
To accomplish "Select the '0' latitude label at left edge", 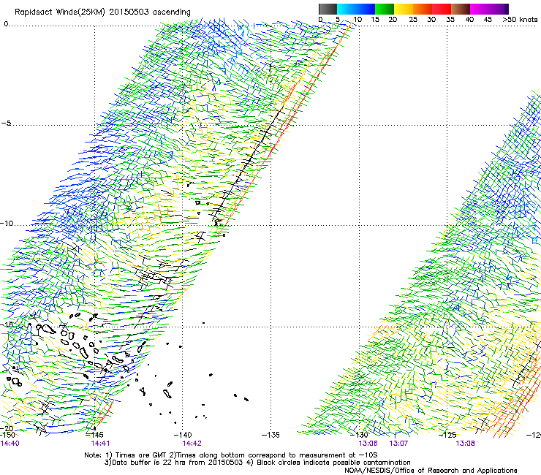I will tap(6, 24).
